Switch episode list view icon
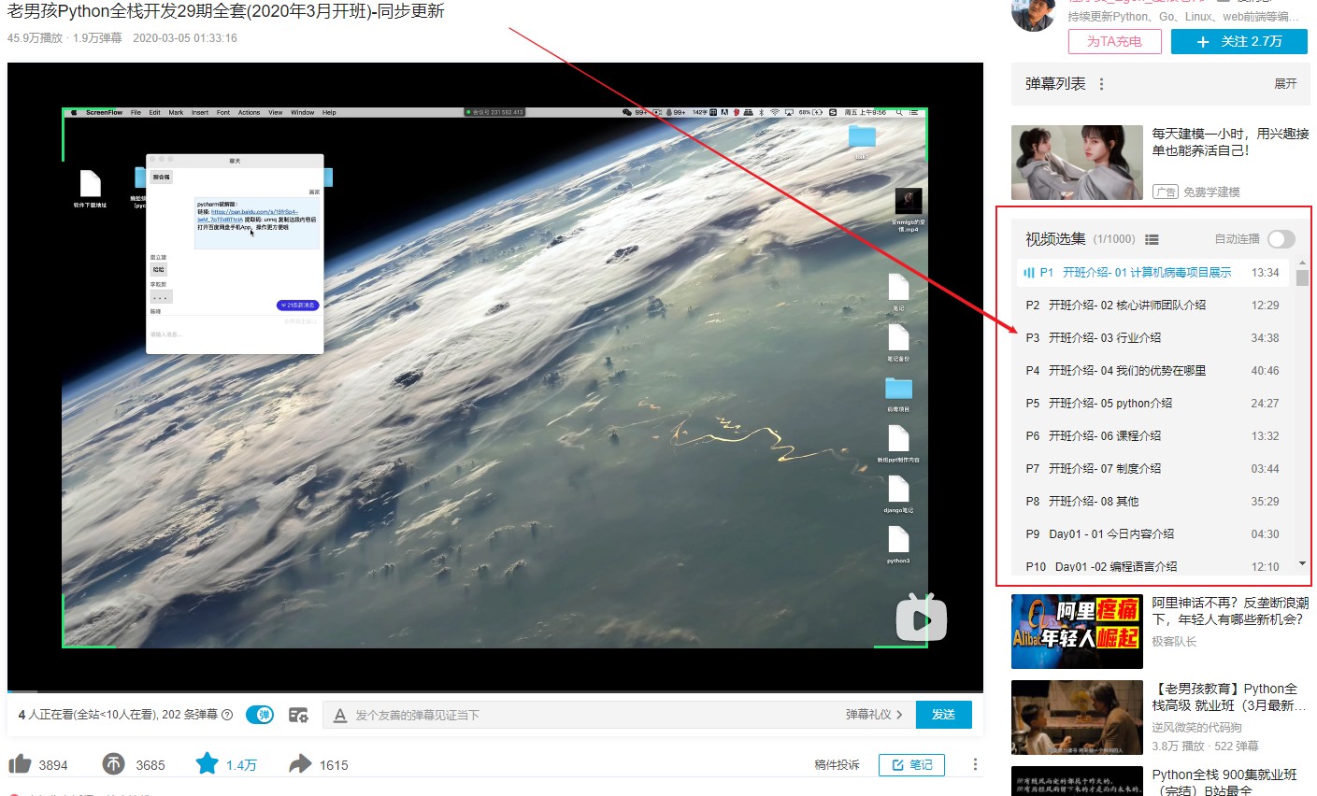This screenshot has height=796, width=1317. (x=1152, y=239)
